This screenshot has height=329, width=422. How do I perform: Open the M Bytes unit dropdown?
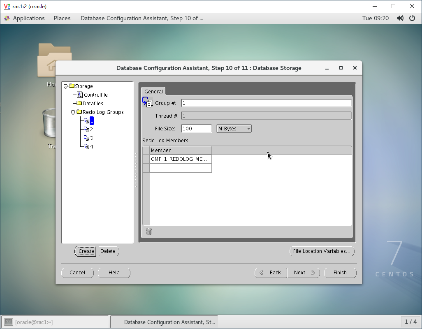click(234, 129)
